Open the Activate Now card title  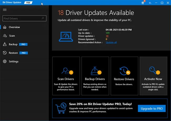point(153,79)
